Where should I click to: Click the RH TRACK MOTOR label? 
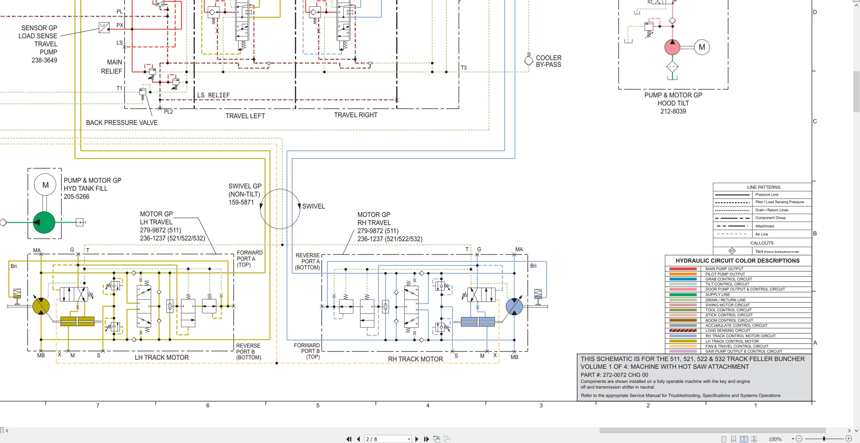pyautogui.click(x=415, y=359)
